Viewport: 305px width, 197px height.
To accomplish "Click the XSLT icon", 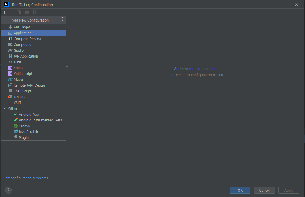I will tap(10, 103).
